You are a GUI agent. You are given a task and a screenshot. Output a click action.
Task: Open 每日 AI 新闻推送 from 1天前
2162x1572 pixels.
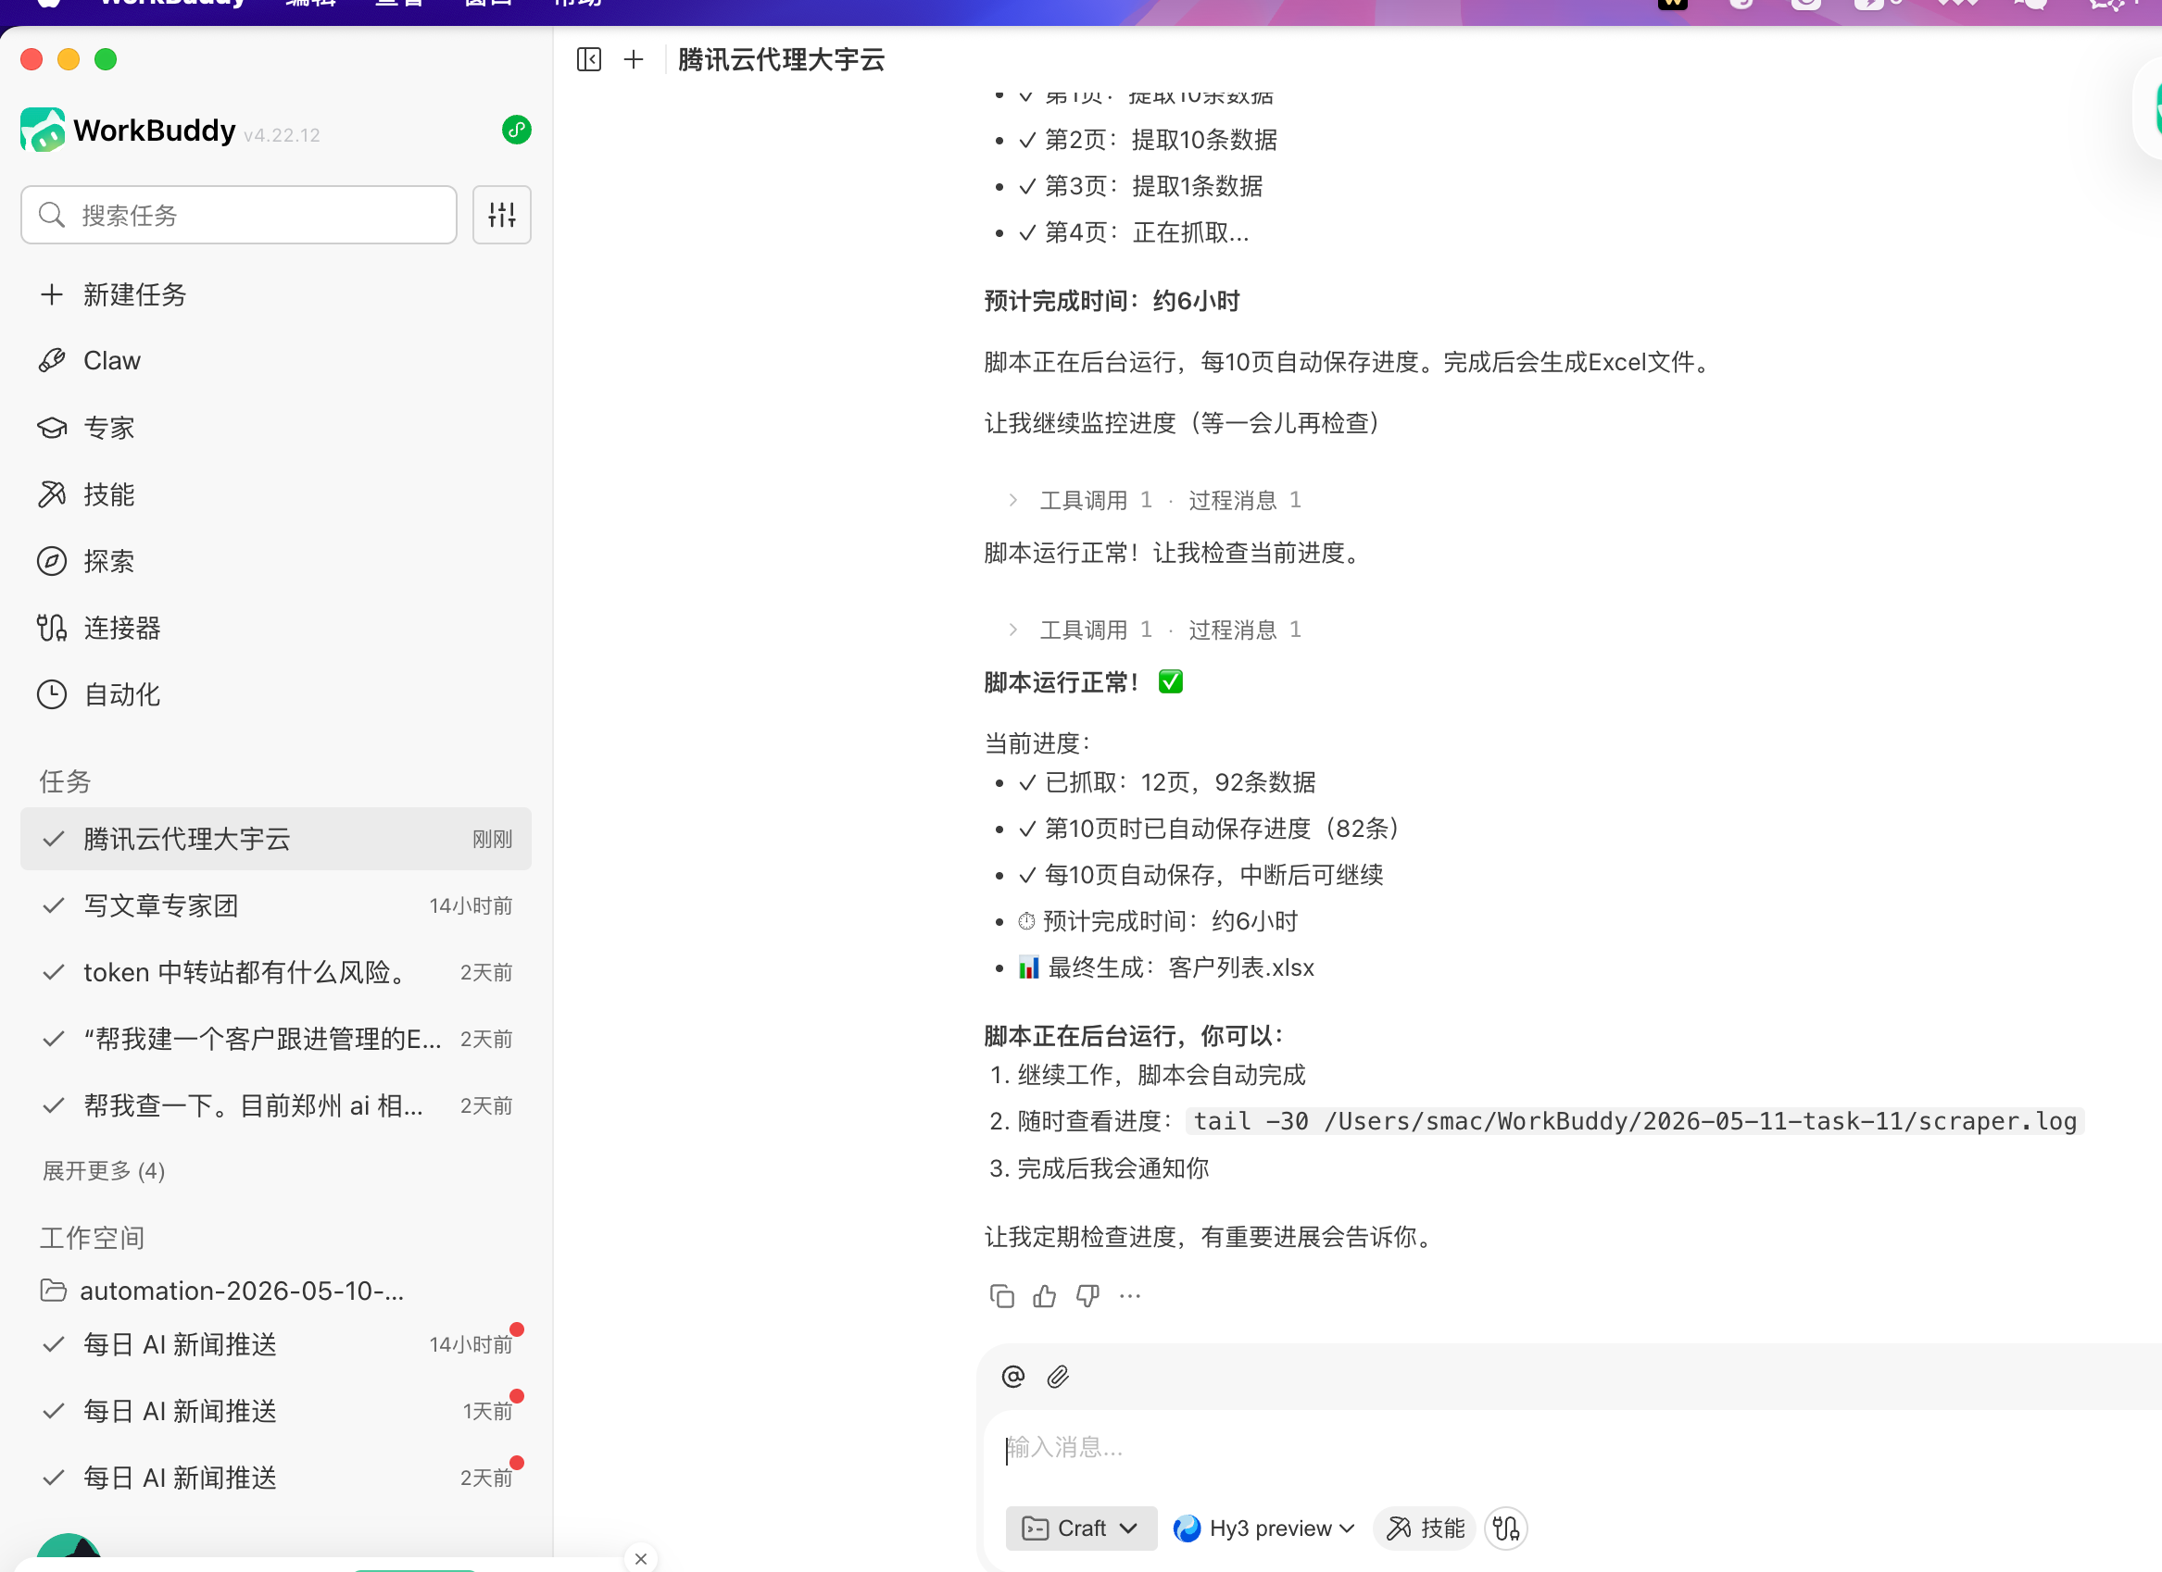pyautogui.click(x=275, y=1411)
